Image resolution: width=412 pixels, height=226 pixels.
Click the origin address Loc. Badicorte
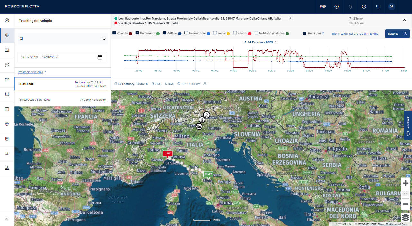(200, 18)
